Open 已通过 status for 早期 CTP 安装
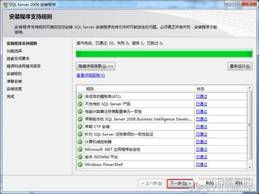This screenshot has height=194, width=259. pos(201,127)
